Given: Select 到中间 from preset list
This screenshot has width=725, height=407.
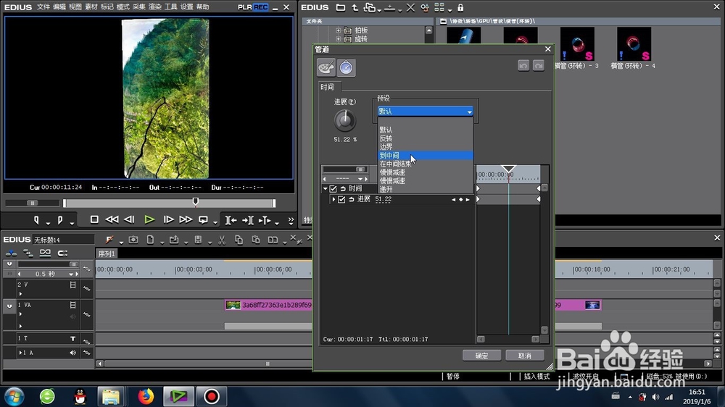Looking at the screenshot, I should tap(426, 155).
